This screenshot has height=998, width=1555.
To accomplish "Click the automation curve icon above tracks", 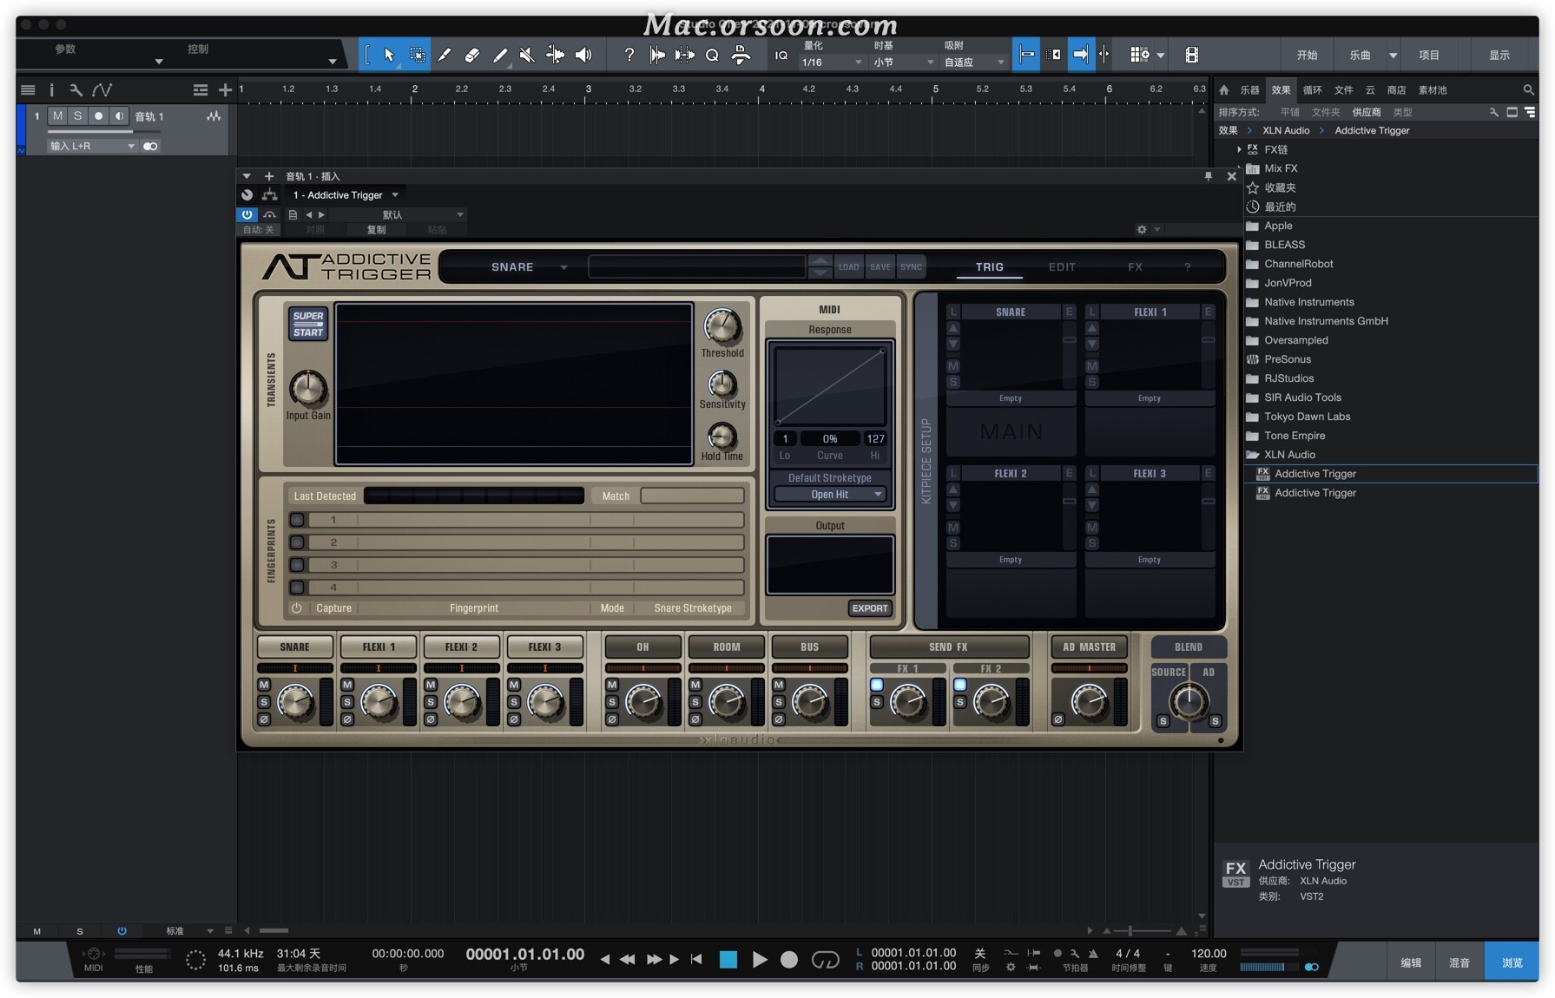I will click(102, 89).
